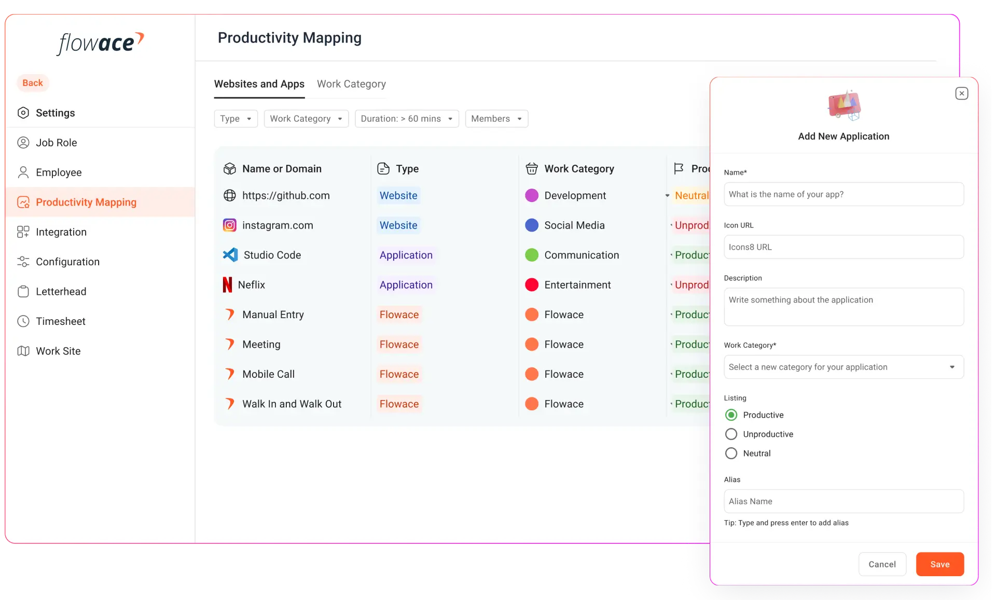Click the Timesheet sidebar icon
996x614 pixels.
(24, 321)
